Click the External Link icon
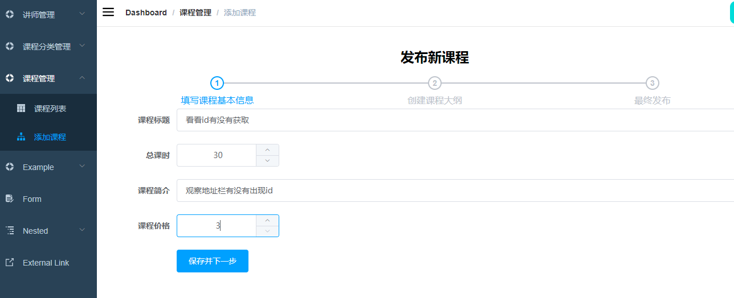Screen dimensions: 734x298 [9, 263]
